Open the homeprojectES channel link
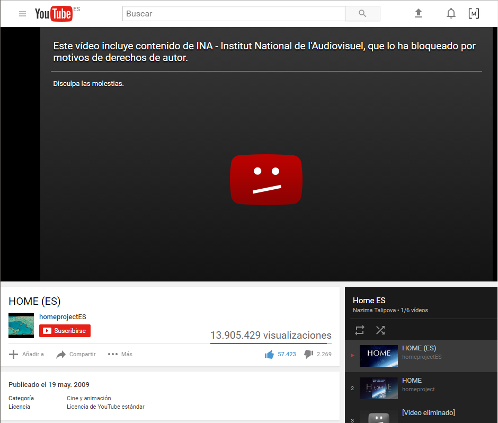 tap(63, 317)
